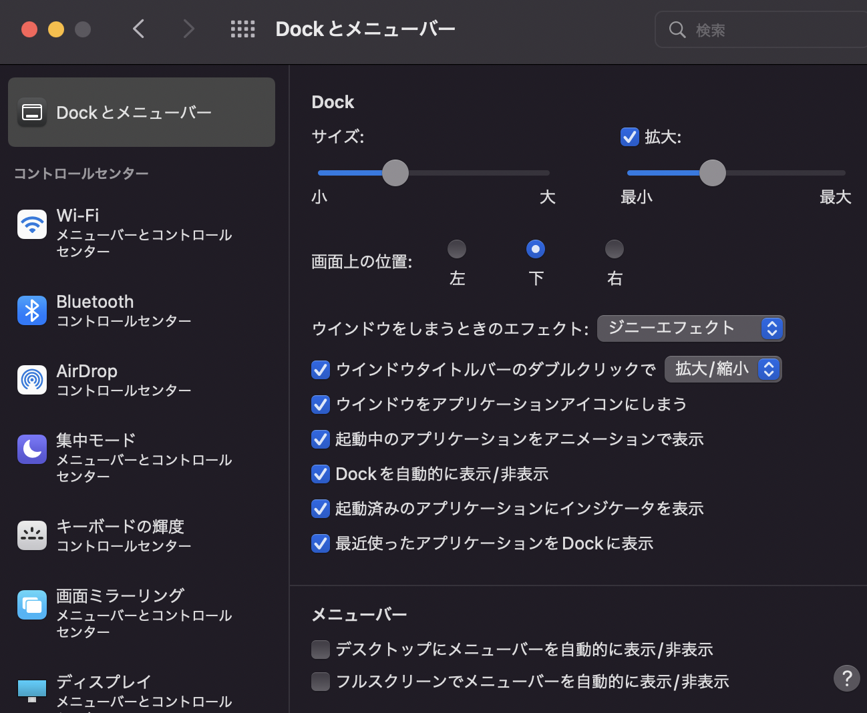
Task: Uncheck ウインドウをアプリケーションアイコンにしまう
Action: pyautogui.click(x=321, y=405)
